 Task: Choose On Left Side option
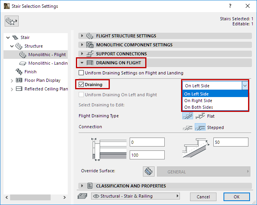click(215, 94)
